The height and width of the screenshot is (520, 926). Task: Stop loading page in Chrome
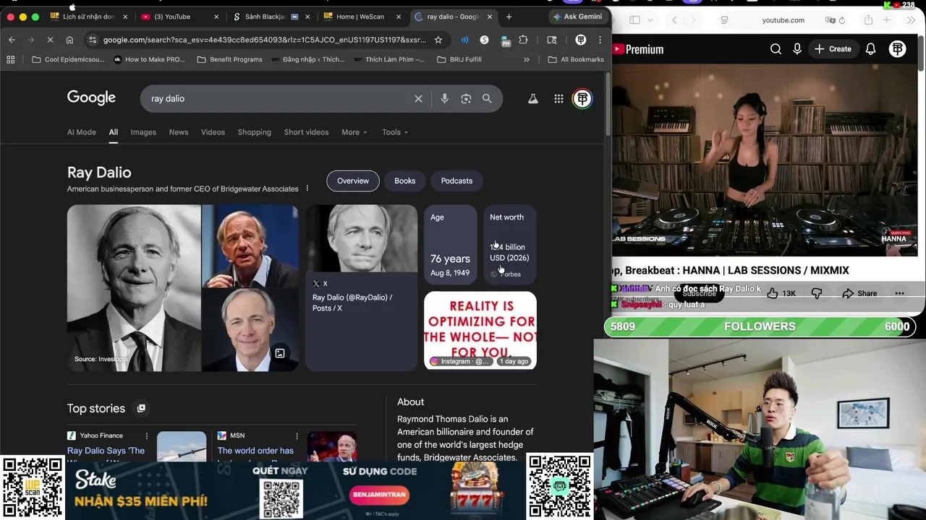[50, 40]
